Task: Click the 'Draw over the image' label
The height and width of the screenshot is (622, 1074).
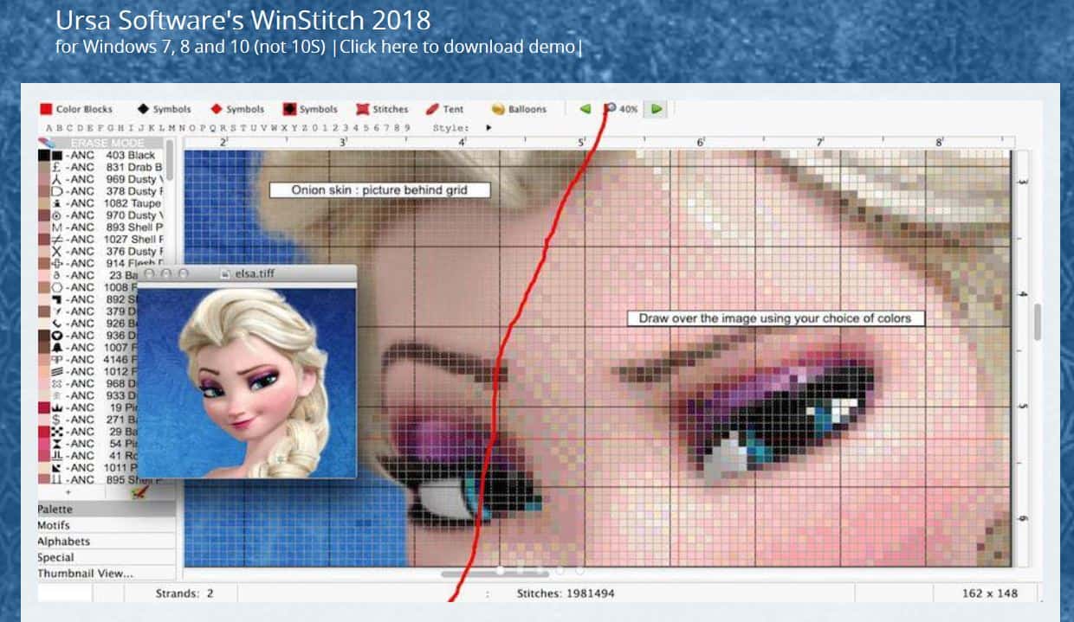Action: 775,318
